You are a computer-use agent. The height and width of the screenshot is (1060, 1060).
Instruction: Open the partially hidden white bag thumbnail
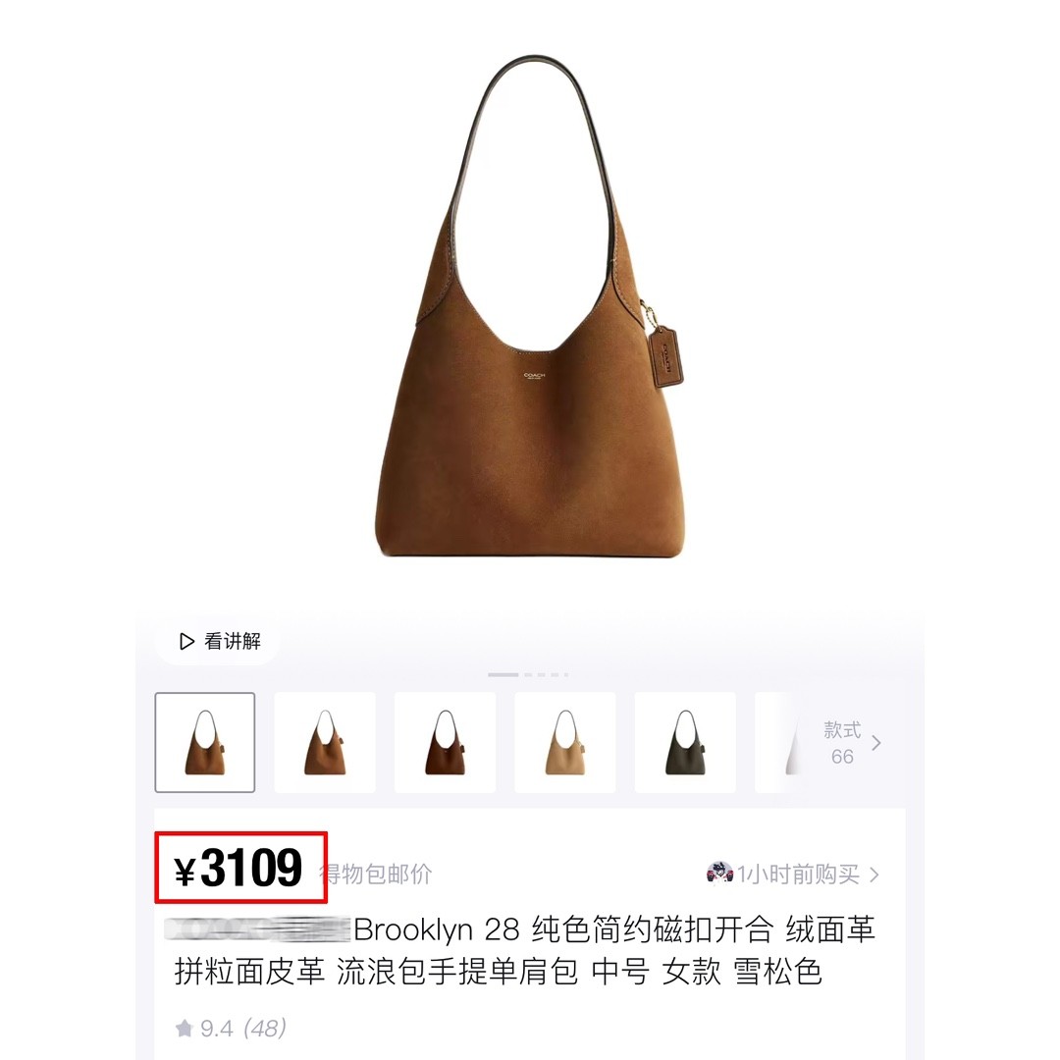(777, 742)
